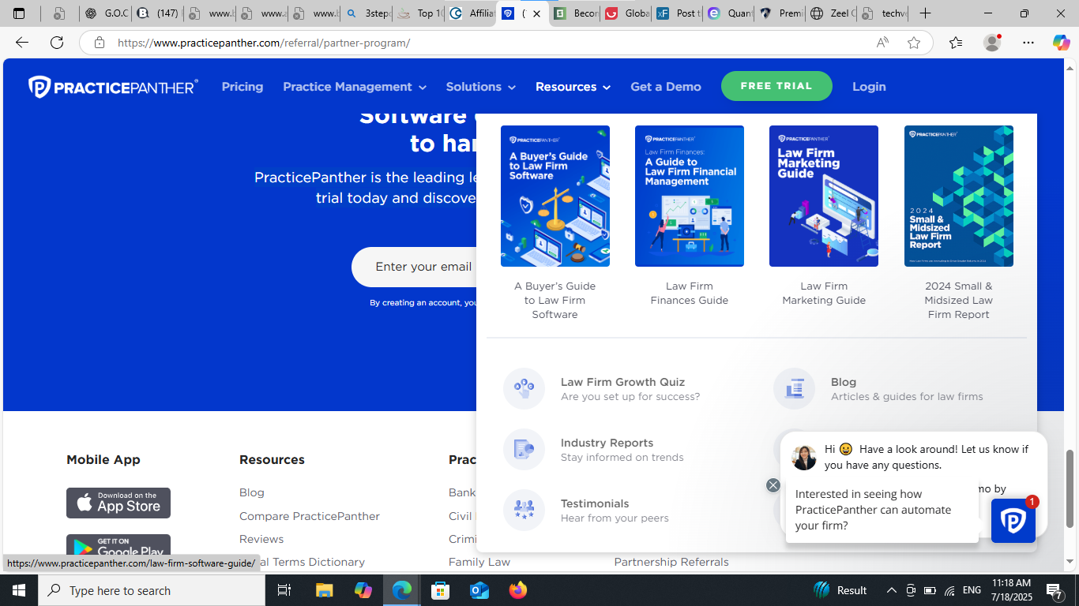This screenshot has width=1079, height=606.
Task: Open the Reviews footer link
Action: tap(261, 539)
